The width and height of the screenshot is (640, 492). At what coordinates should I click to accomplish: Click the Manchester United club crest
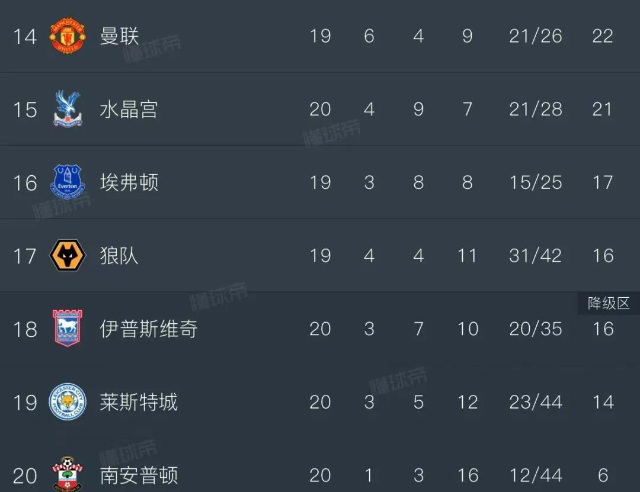tap(67, 36)
